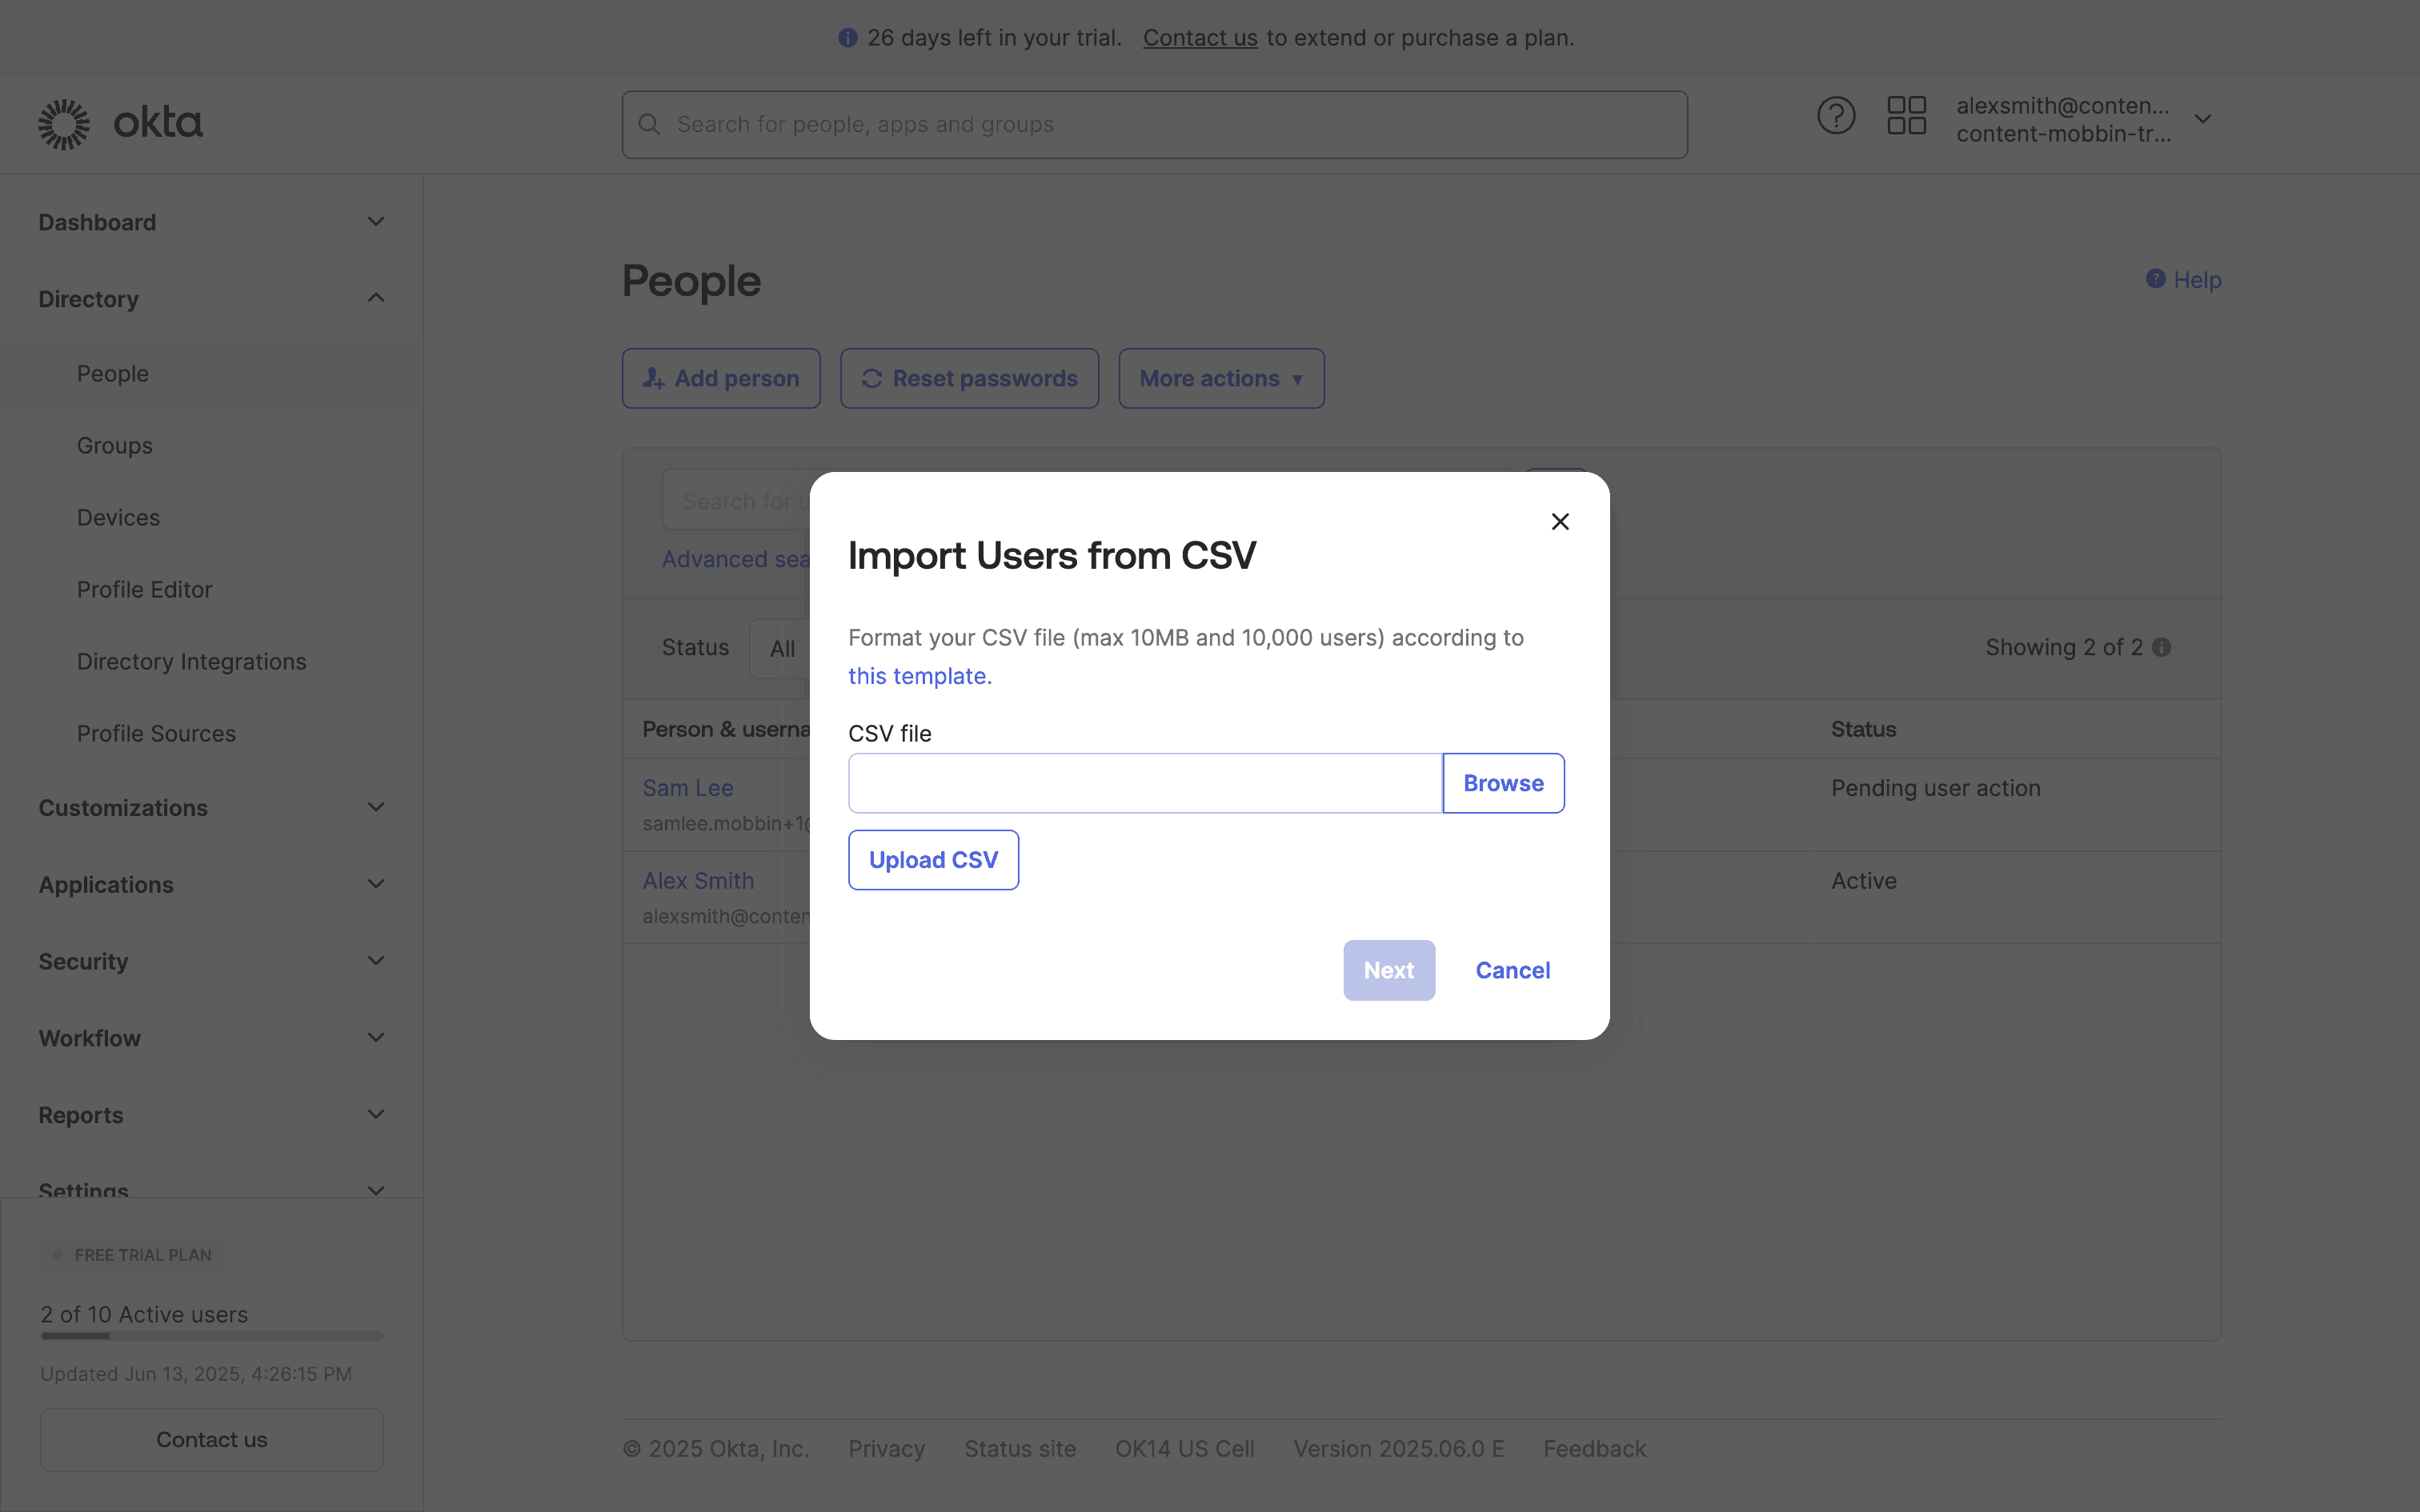2420x1512 pixels.
Task: Collapse the Directory sidebar section
Action: click(x=376, y=299)
